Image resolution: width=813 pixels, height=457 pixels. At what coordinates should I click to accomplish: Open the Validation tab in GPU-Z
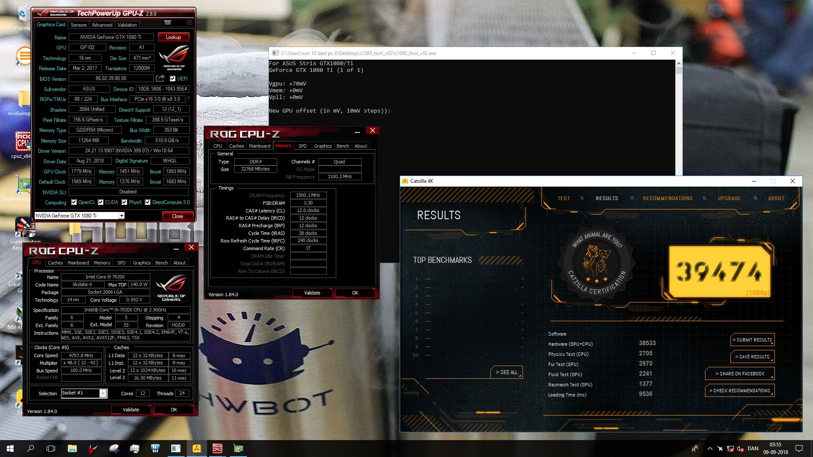pos(127,25)
